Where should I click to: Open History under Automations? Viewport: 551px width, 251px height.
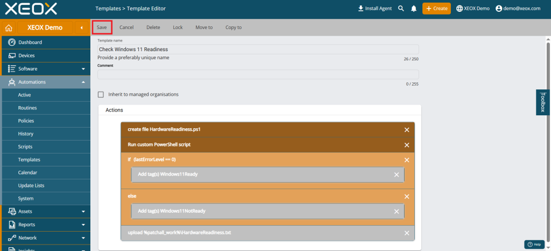click(46, 134)
